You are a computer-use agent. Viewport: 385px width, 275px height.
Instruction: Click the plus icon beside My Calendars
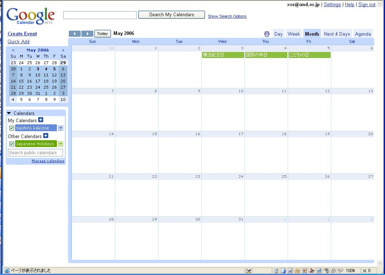(41, 120)
